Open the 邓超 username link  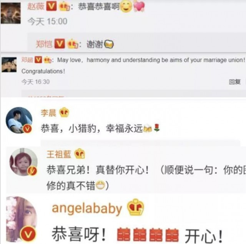(x=27, y=60)
